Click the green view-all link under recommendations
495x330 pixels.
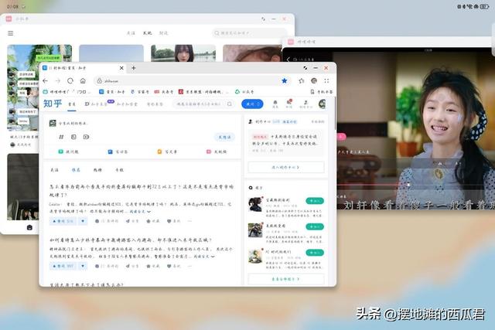click(x=285, y=279)
